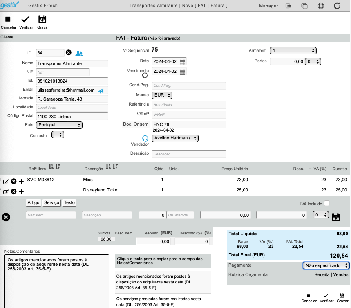
Task: Open the Vendedor dropdown Avelino Hartman
Action: pos(175,138)
